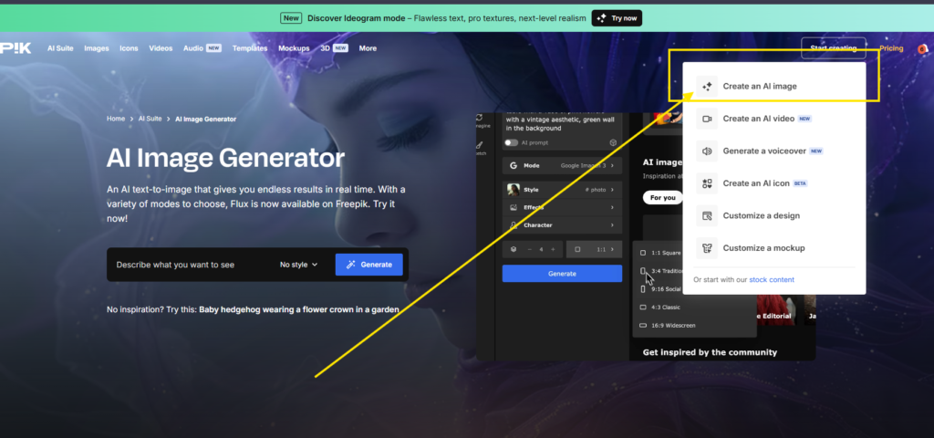
Task: Click the Discover Ideogram mode banner text
Action: tap(447, 18)
